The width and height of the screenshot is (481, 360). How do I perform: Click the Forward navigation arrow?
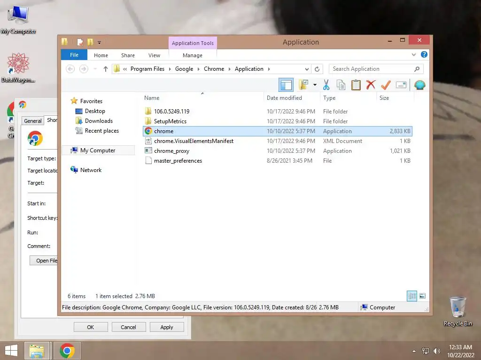[x=84, y=69]
